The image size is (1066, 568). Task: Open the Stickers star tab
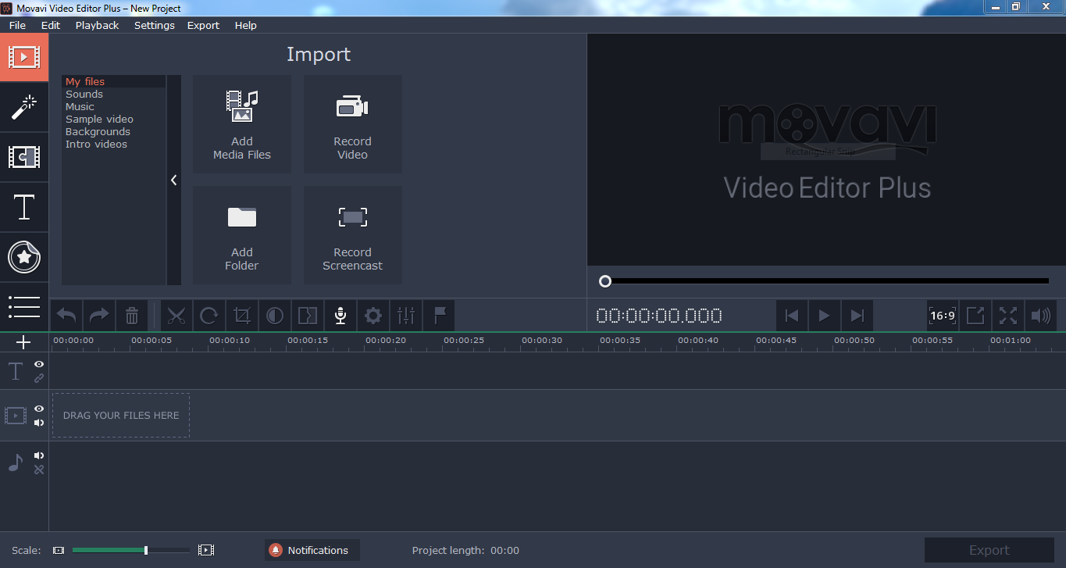coord(24,257)
